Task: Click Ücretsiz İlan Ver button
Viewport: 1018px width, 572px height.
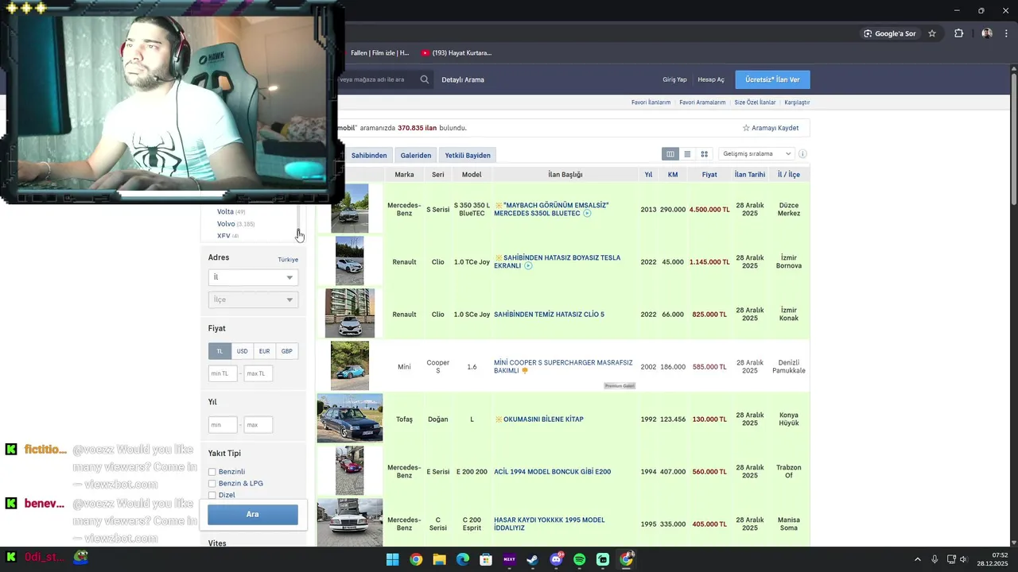Action: [772, 79]
